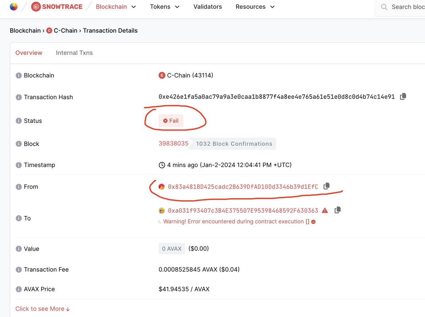Click the Fail status badge
The image size is (425, 317).
[171, 121]
